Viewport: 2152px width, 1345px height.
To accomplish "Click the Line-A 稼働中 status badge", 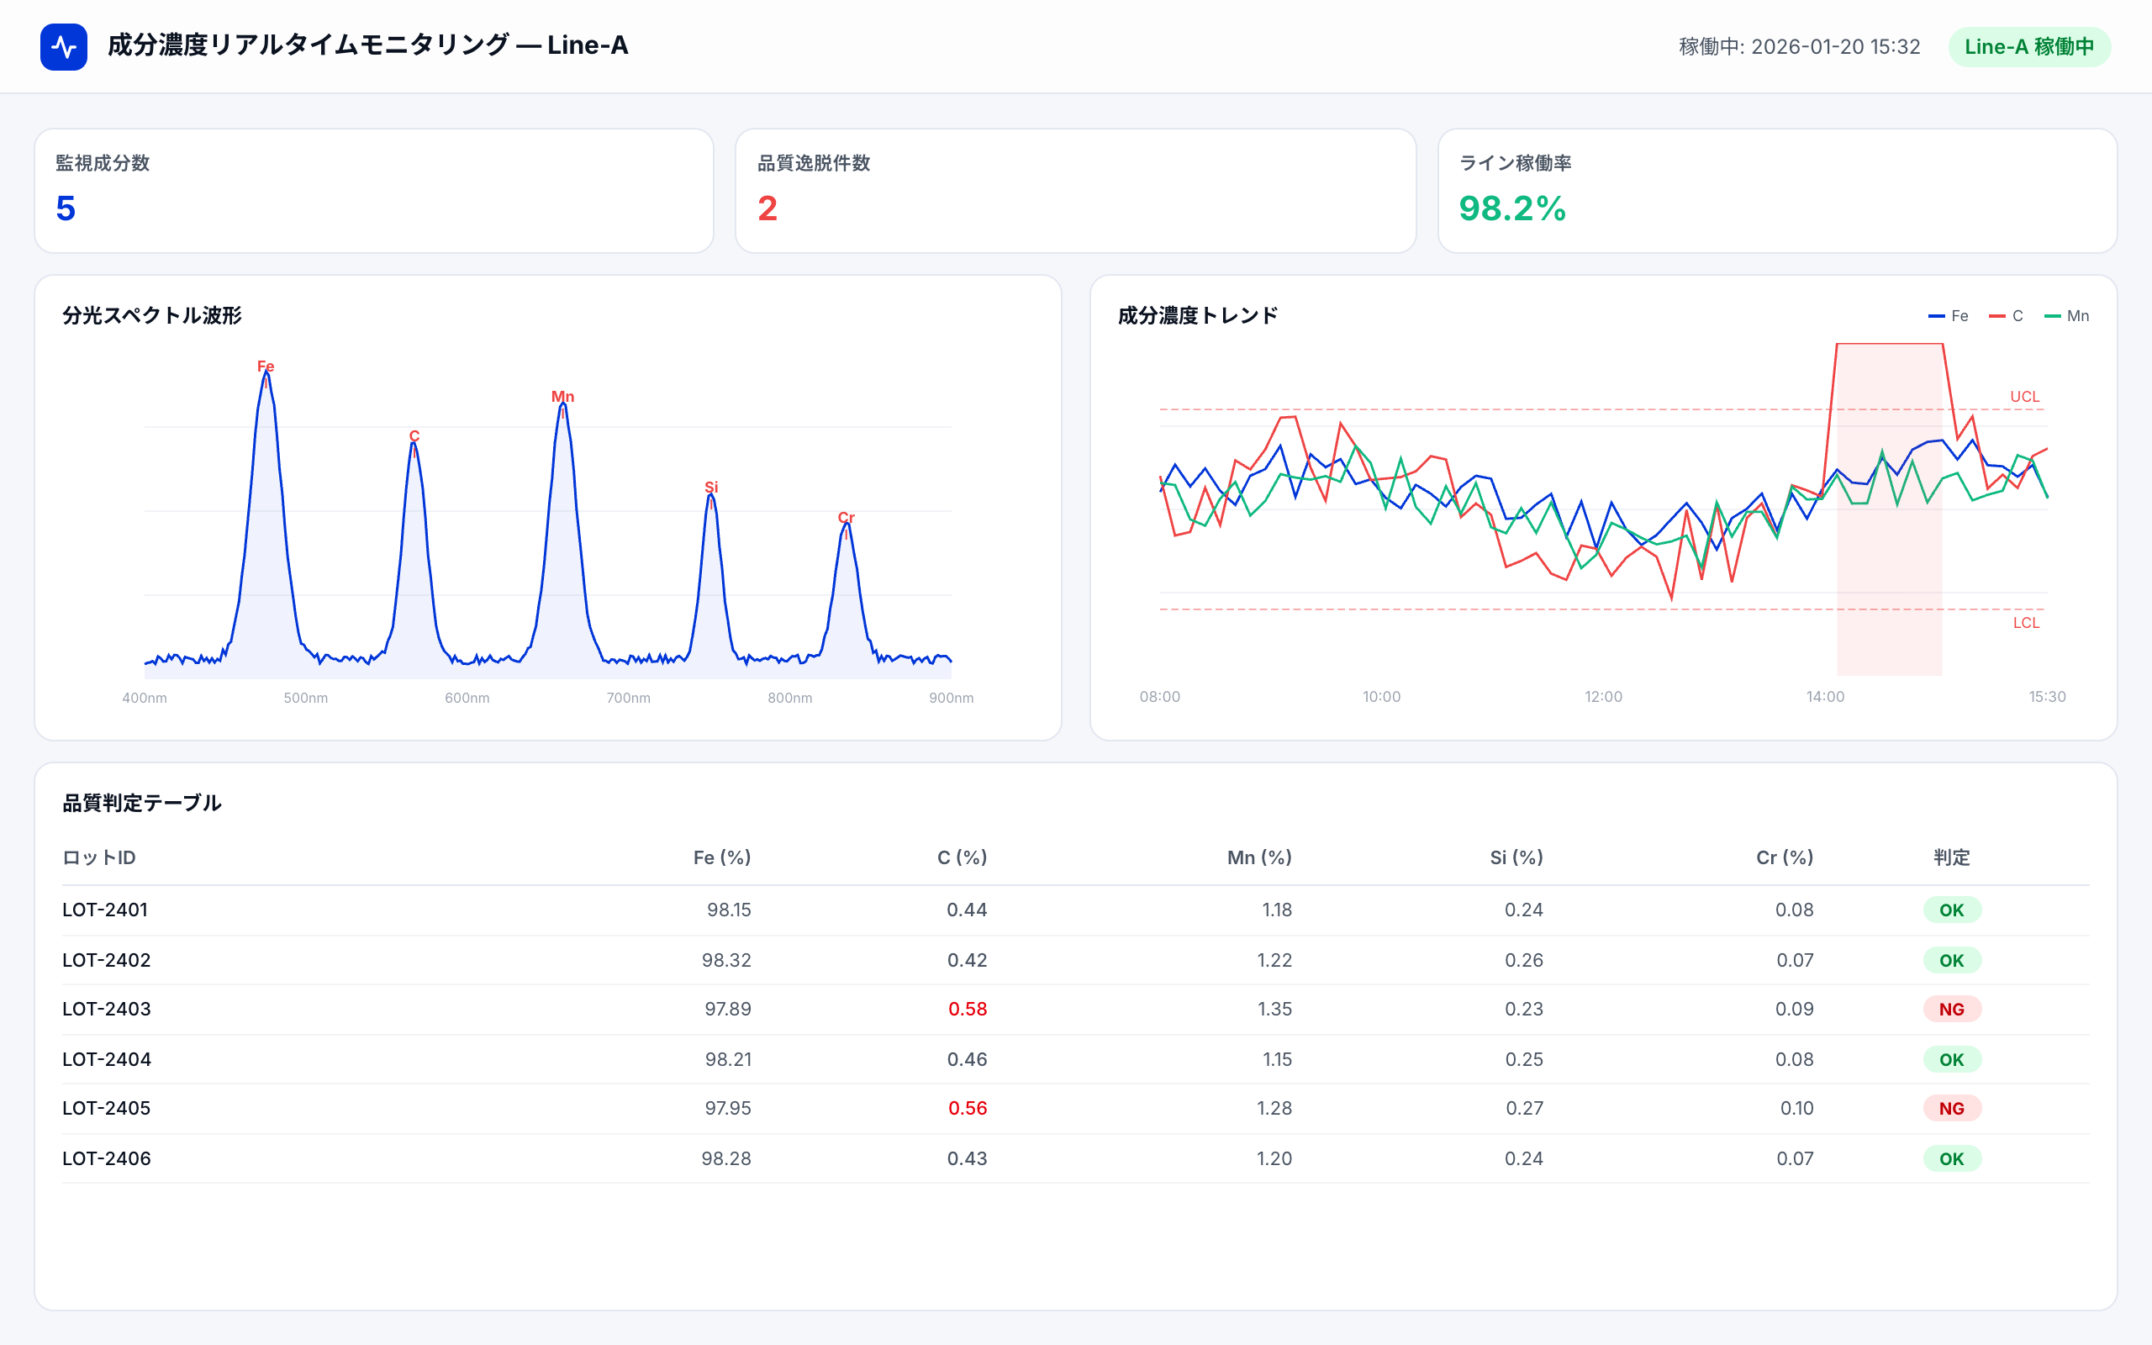I will point(2030,47).
